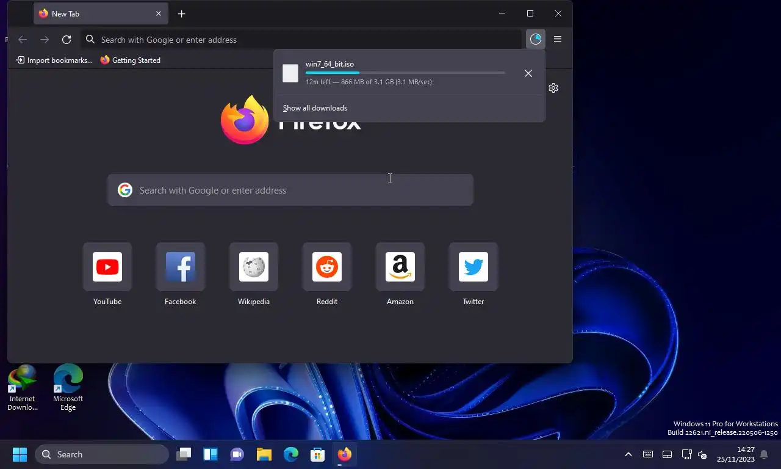Screen dimensions: 781x469
Task: Go forward one page
Action: [45, 40]
